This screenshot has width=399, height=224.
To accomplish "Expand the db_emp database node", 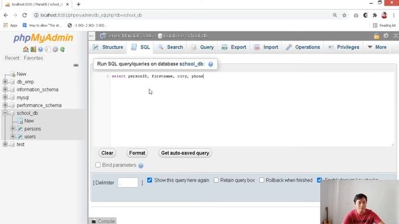I will pos(5,82).
